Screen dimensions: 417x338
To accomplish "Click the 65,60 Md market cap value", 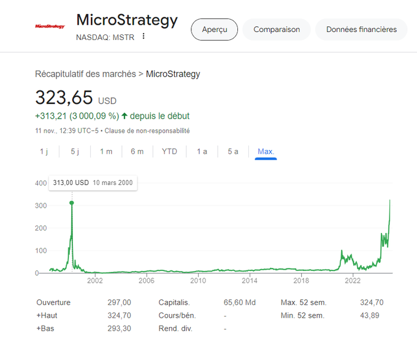I will (x=240, y=302).
